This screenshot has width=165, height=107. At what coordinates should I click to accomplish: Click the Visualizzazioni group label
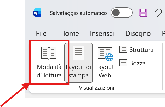[x=96, y=88]
